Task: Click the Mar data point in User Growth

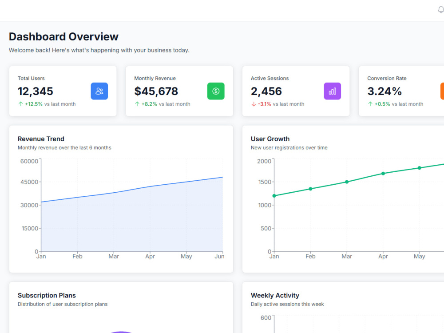Action: [x=347, y=182]
